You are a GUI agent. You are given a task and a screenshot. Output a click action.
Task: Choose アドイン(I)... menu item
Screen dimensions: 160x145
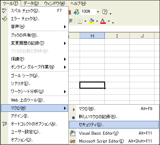tap(34, 116)
